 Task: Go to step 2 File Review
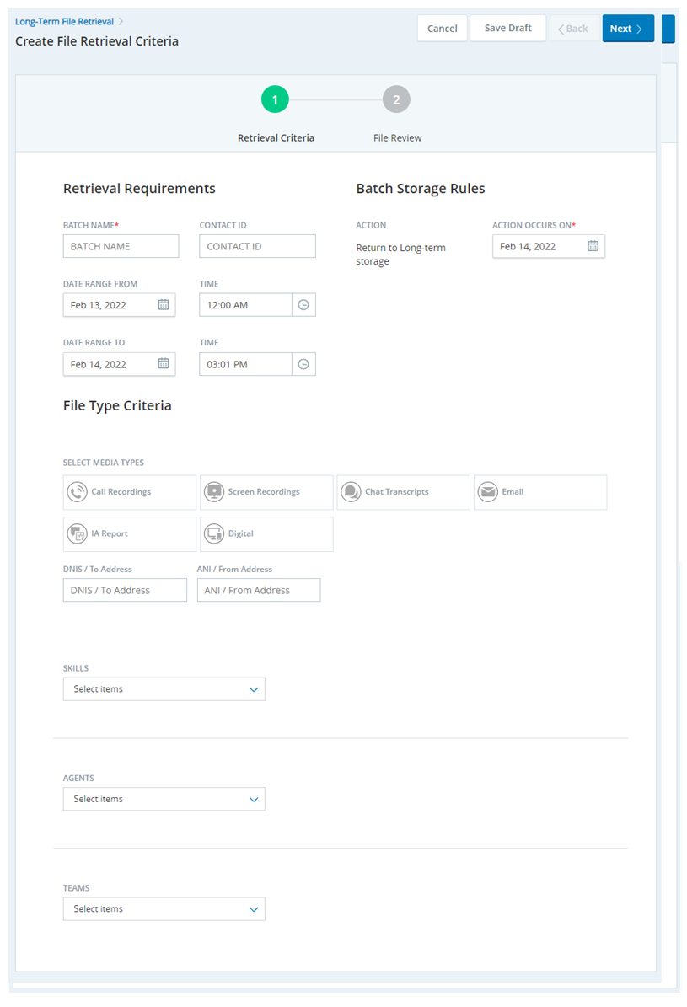coord(396,99)
